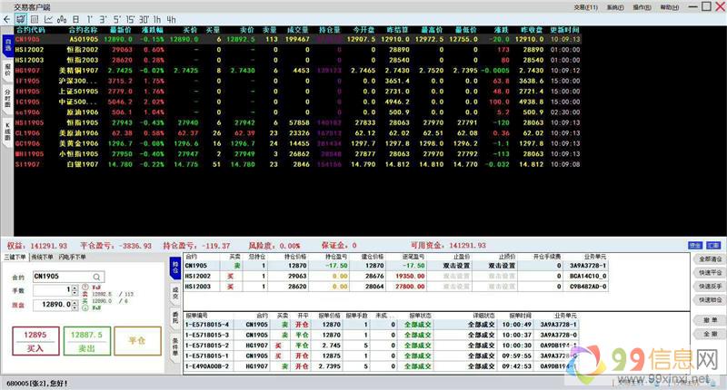Select the daily (日) period icon

[x=75, y=18]
